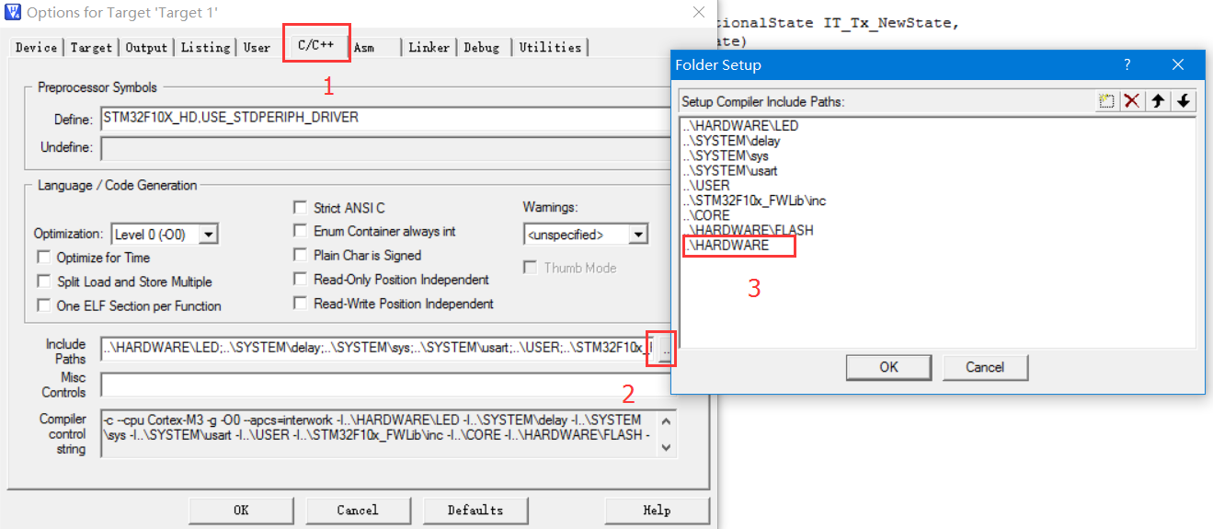Check Plain Char is Signed
The height and width of the screenshot is (529, 1213).
coord(300,256)
